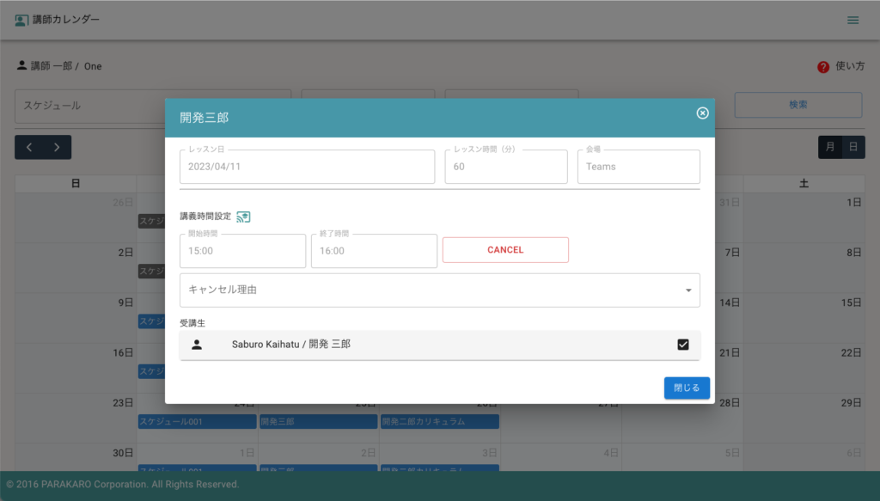Click the dropdown arrow in キャンセル理由 field
The width and height of the screenshot is (880, 501).
click(x=688, y=290)
